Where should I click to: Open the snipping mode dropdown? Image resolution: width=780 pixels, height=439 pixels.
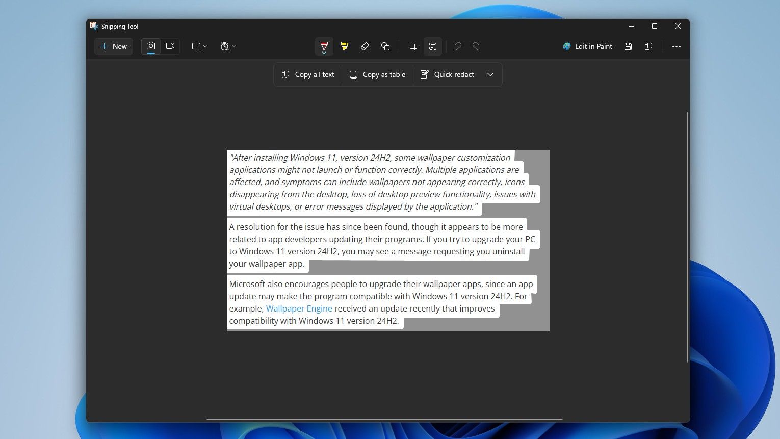[199, 46]
